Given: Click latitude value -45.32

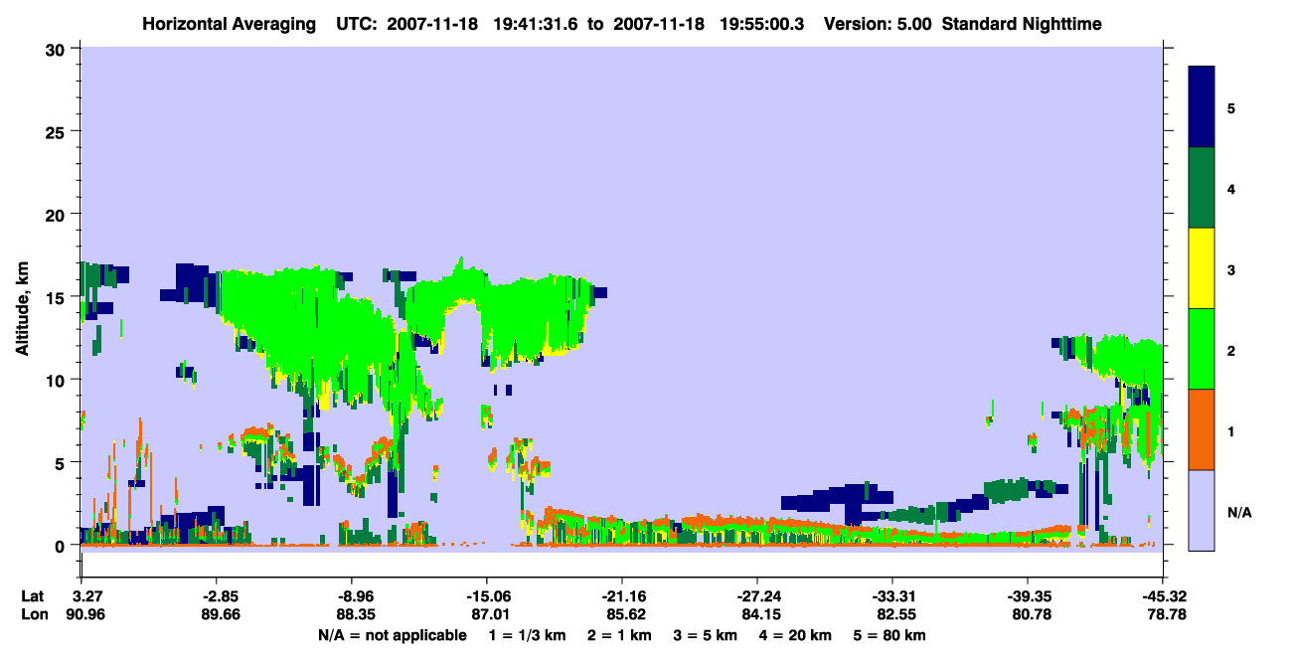Looking at the screenshot, I should coord(1162,596).
